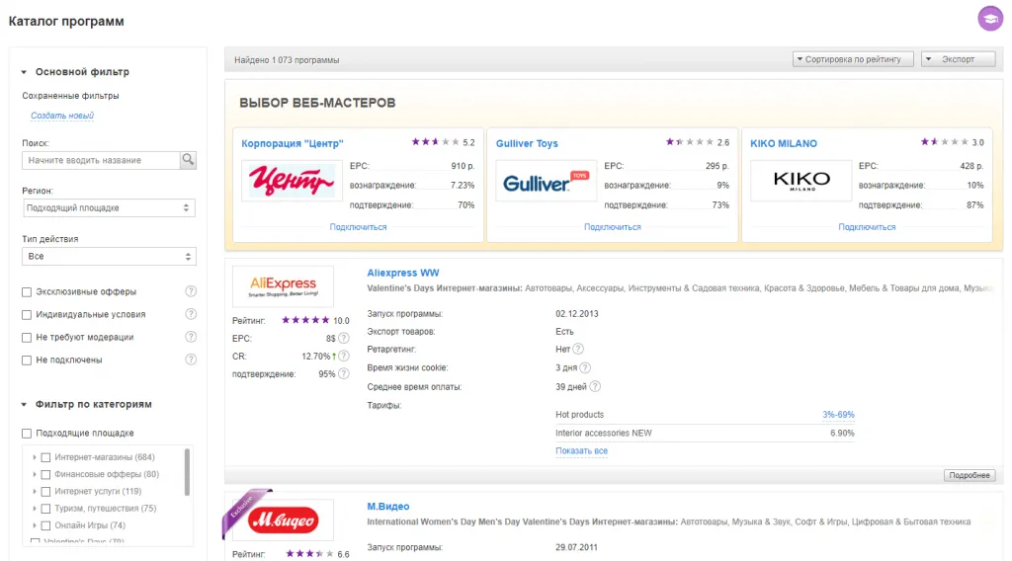Image resolution: width=1012 pixels, height=561 pixels.
Task: Click help icon beside Время жизни cookie
Action: pyautogui.click(x=585, y=367)
